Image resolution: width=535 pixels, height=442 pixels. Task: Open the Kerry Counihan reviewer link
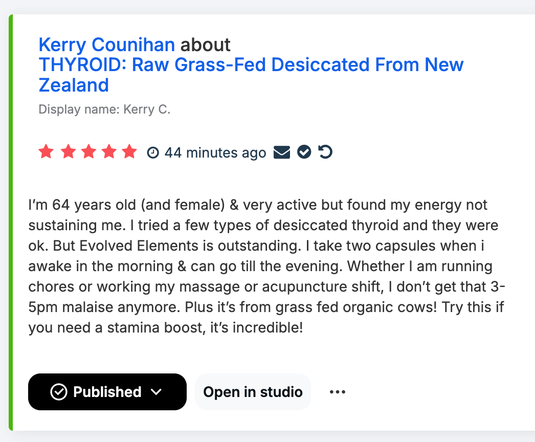pos(106,45)
